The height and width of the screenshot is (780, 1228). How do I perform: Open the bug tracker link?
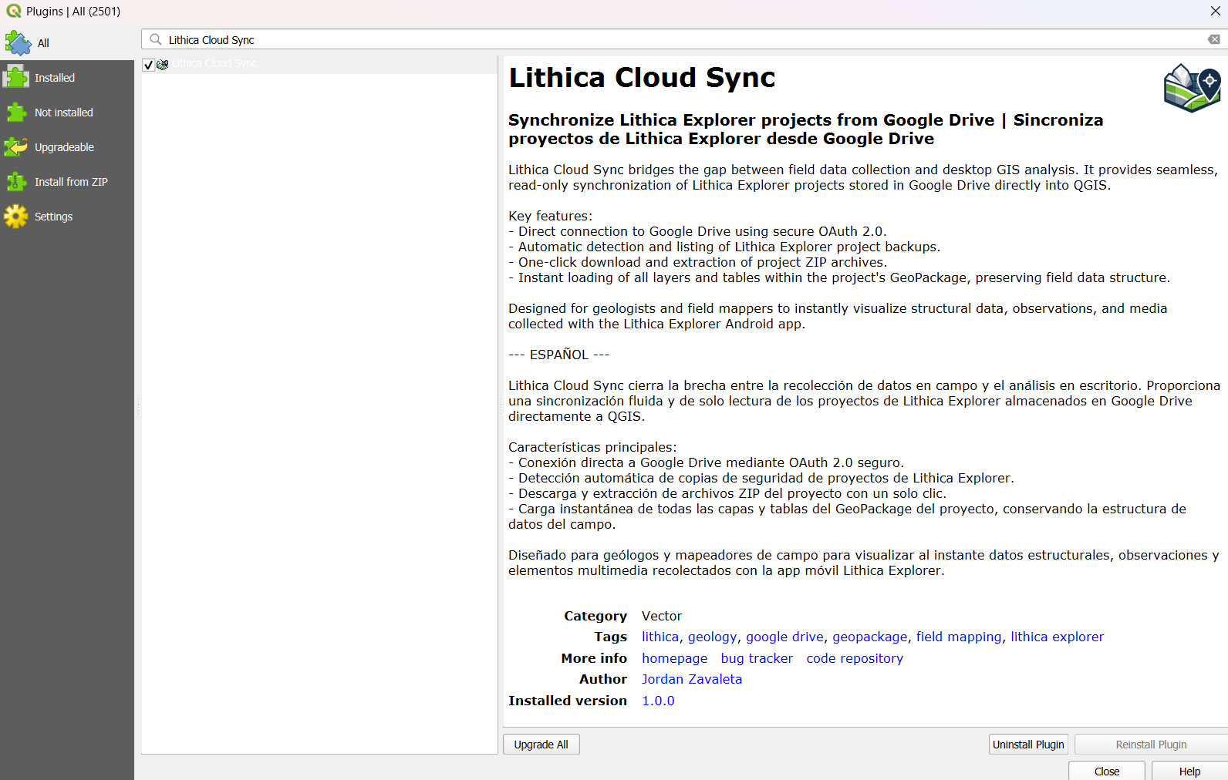[x=757, y=658]
